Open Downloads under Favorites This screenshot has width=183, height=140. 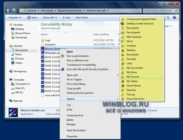tap(21, 37)
